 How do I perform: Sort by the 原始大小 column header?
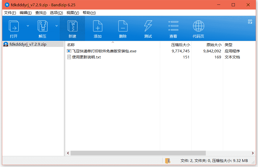click(207, 45)
